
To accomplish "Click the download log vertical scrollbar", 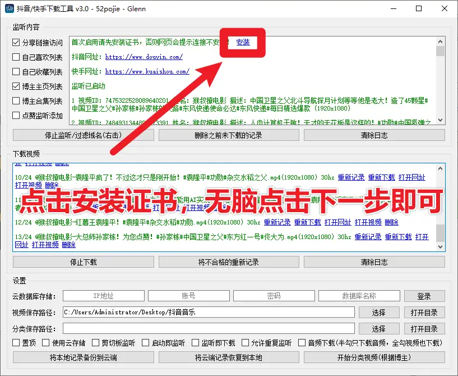I will [441, 208].
